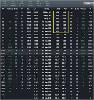Select the GS May 160 strike

pos(47,60)
